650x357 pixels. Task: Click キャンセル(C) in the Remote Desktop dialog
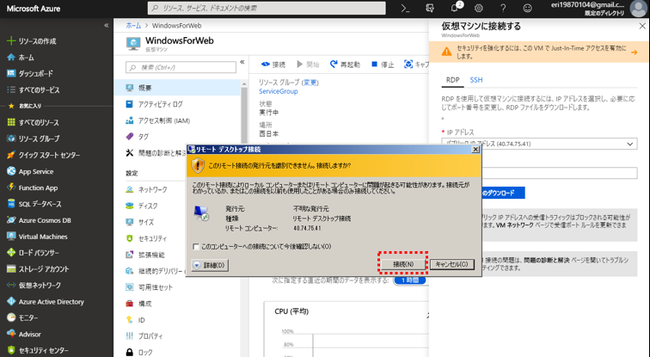pos(452,264)
